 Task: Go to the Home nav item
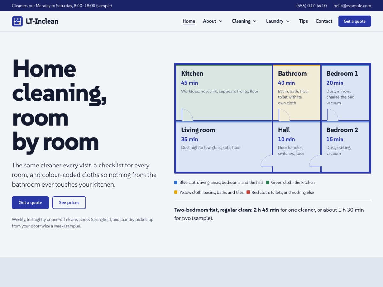click(x=189, y=21)
